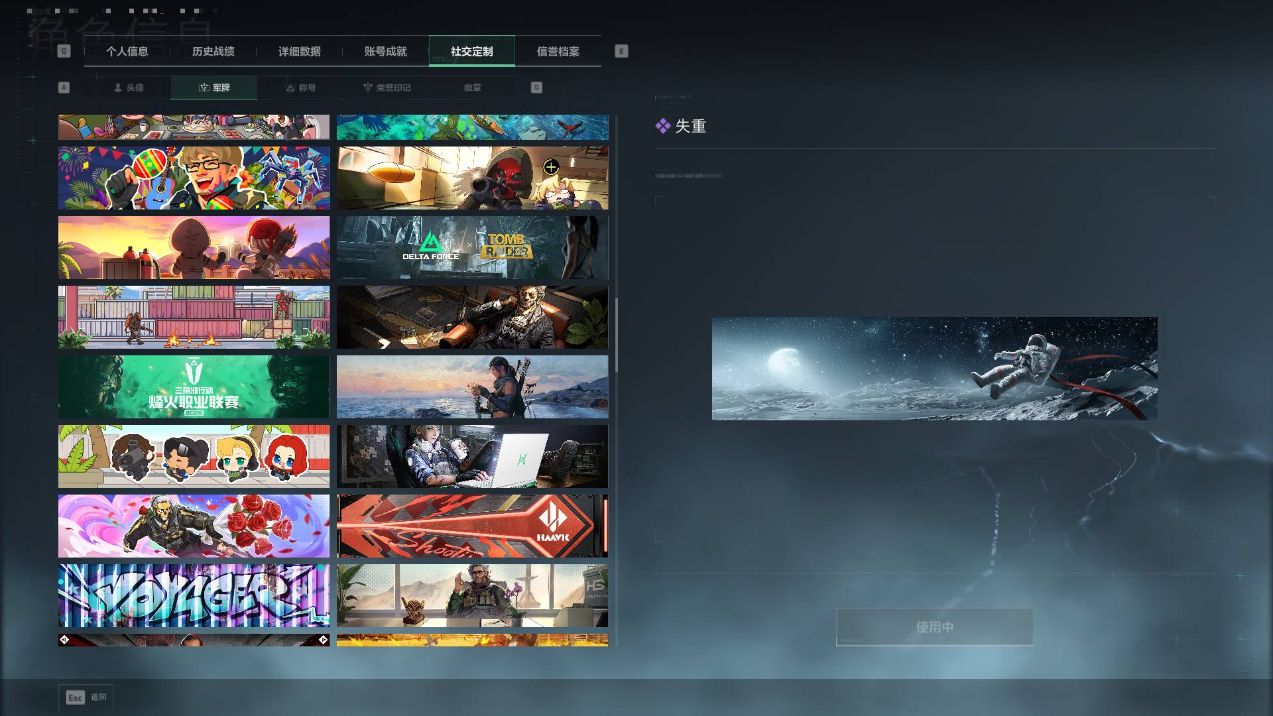Viewport: 1273px width, 716px height.
Task: Select the red-helmet sniper with bullet banner
Action: (472, 178)
